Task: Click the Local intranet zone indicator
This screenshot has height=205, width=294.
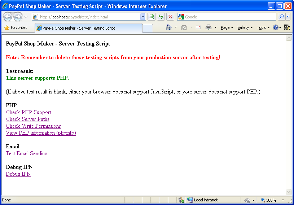Action: coord(202,200)
